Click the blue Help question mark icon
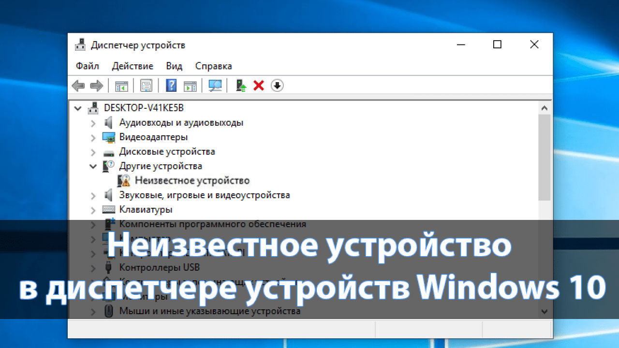This screenshot has width=619, height=348. [171, 86]
